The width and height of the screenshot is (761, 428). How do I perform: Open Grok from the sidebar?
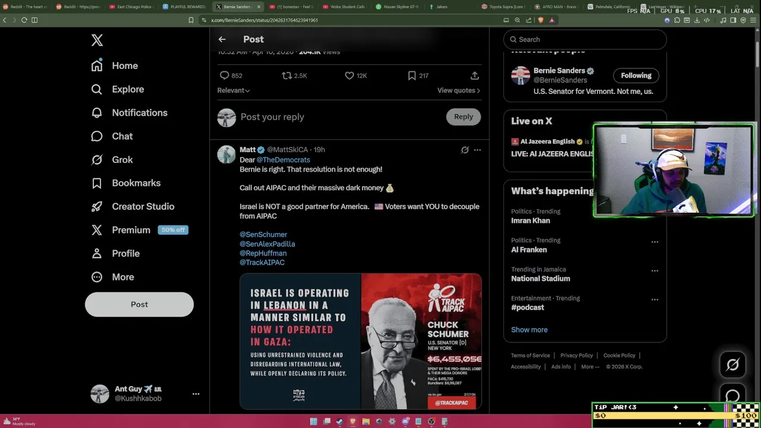tap(112, 159)
